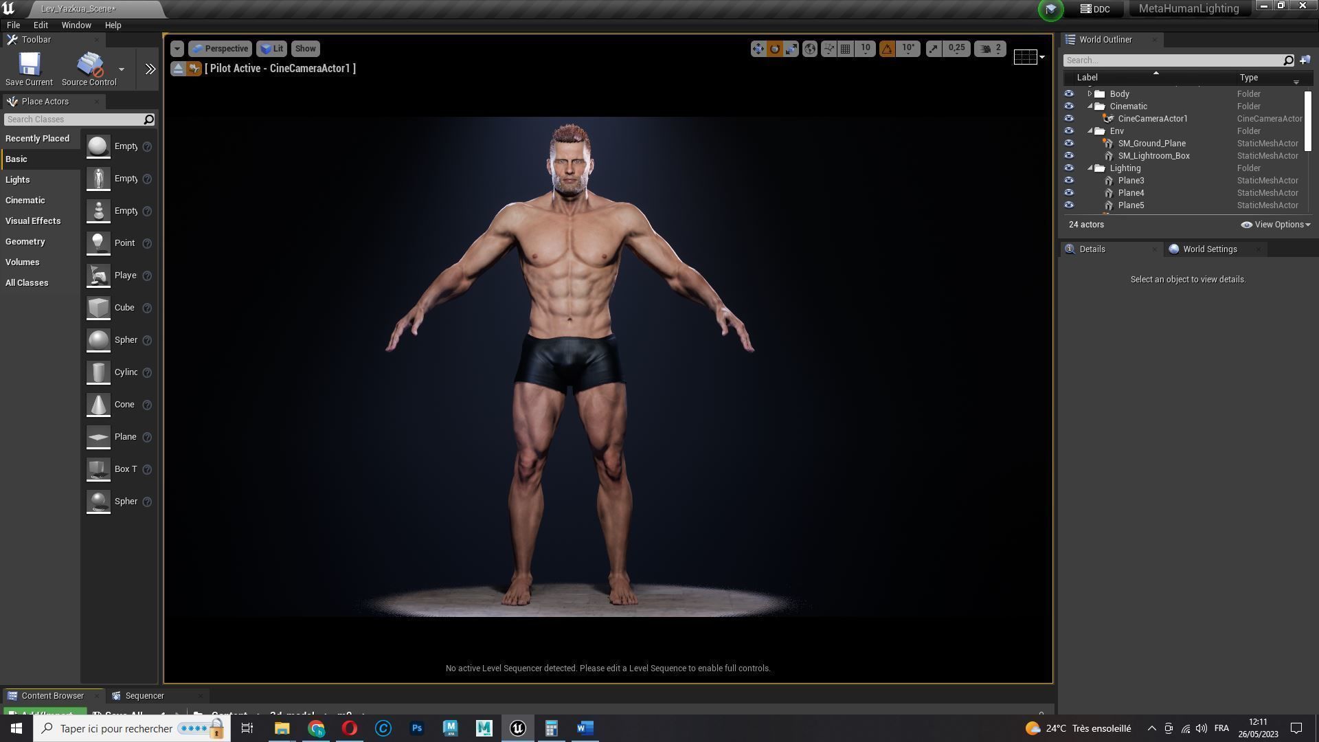Viewport: 1319px width, 742px height.
Task: Open camera speed setting 2
Action: 990,49
